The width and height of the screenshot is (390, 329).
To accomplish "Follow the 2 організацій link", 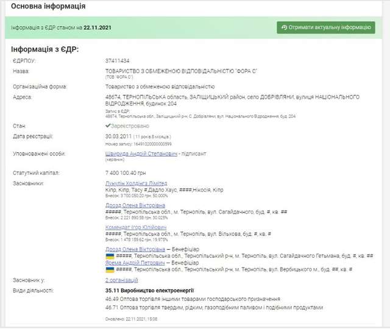I will (122, 280).
